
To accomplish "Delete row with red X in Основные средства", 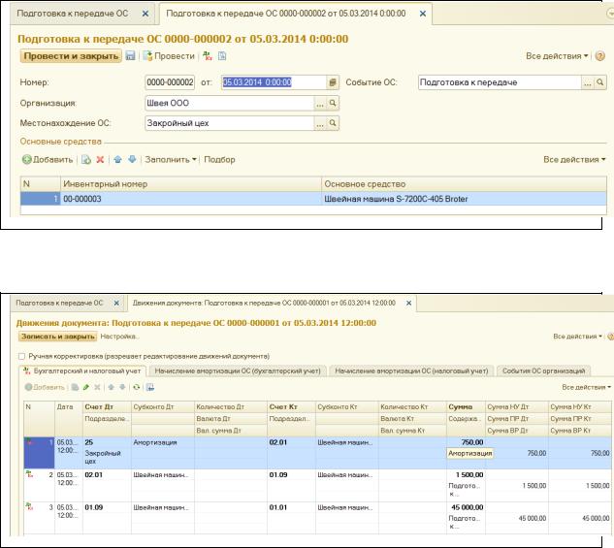I will (x=100, y=159).
